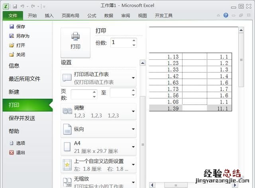Click the 份数 copies input field

coord(121,43)
